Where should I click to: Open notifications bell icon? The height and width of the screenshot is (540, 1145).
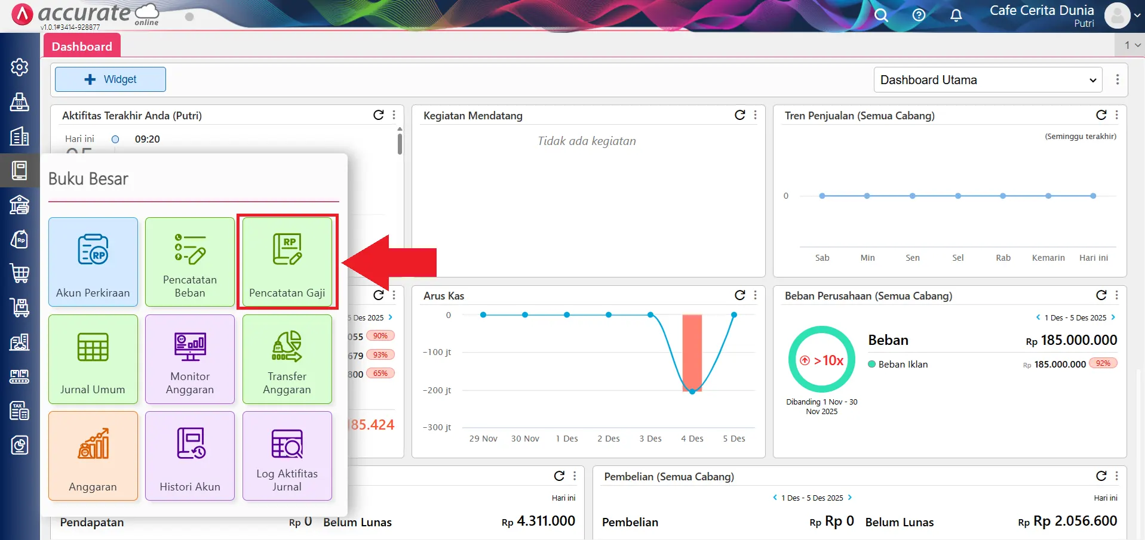[x=956, y=15]
